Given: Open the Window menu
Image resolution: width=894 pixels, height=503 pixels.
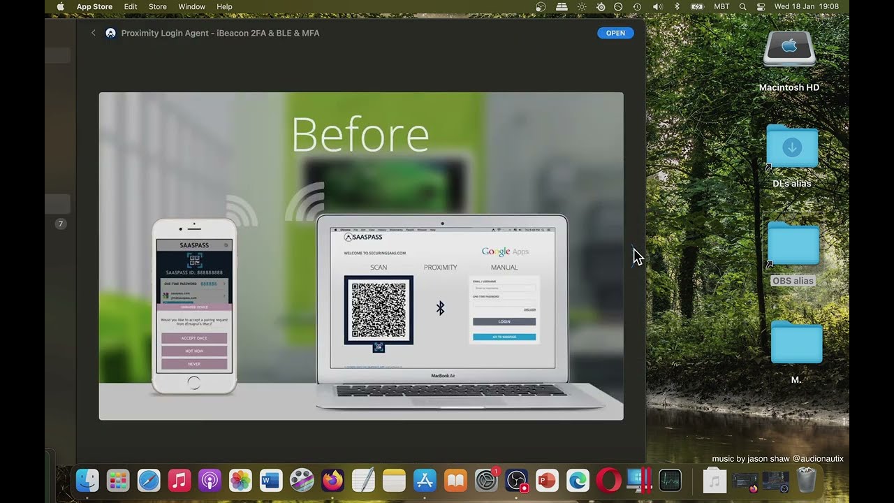Looking at the screenshot, I should [191, 6].
